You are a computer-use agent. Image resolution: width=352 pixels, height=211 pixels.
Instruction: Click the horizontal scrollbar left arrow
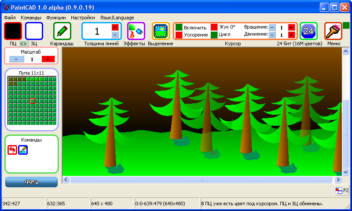tap(66, 179)
